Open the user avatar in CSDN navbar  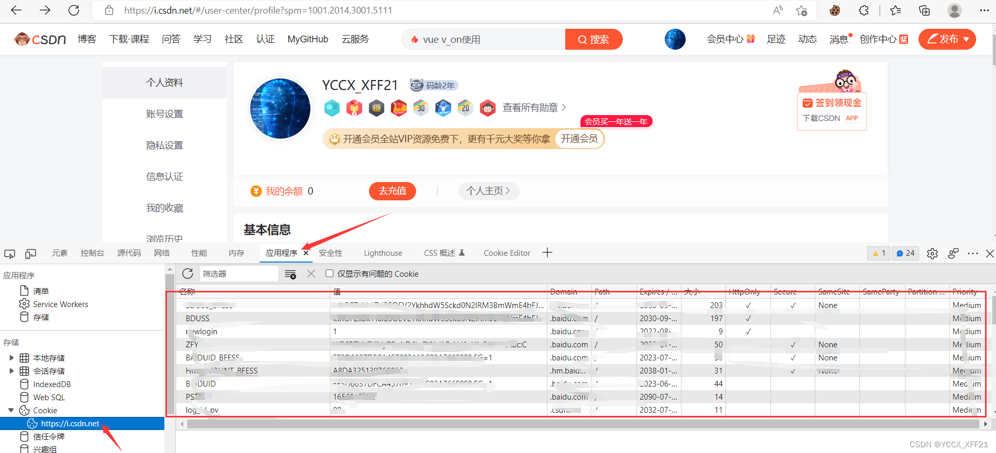[675, 39]
